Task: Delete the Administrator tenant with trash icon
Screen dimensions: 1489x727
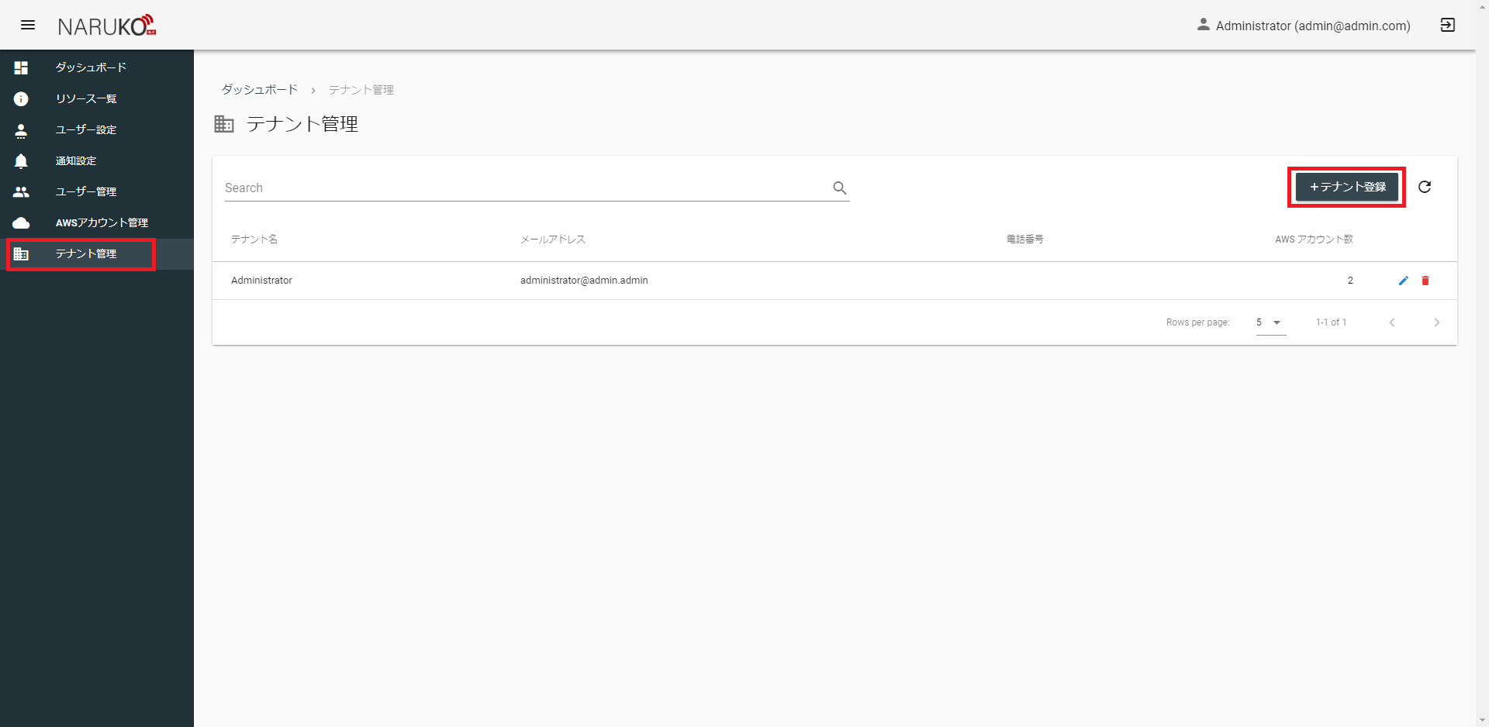Action: 1425,281
